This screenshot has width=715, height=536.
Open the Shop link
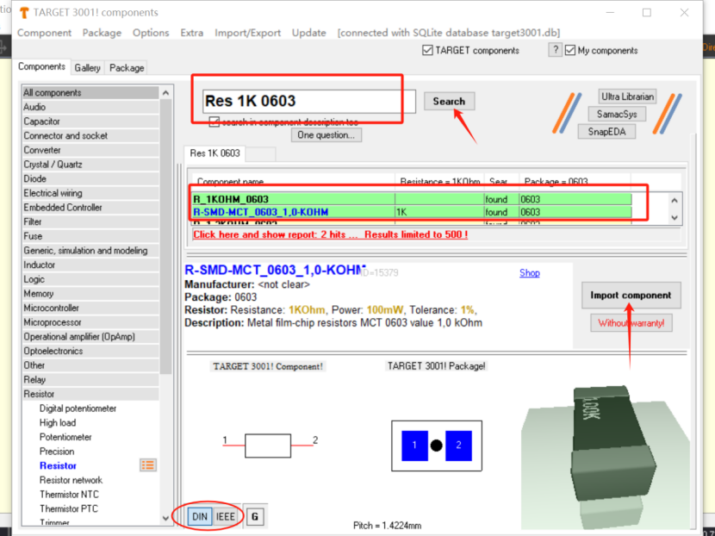point(530,273)
